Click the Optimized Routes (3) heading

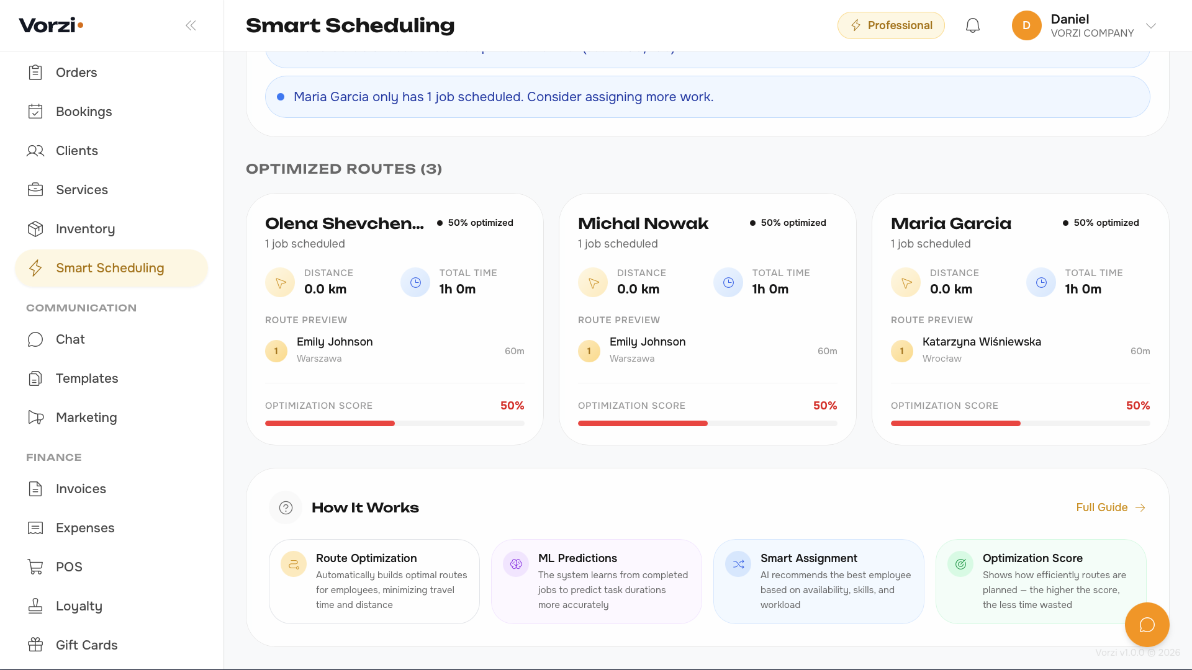pyautogui.click(x=344, y=169)
